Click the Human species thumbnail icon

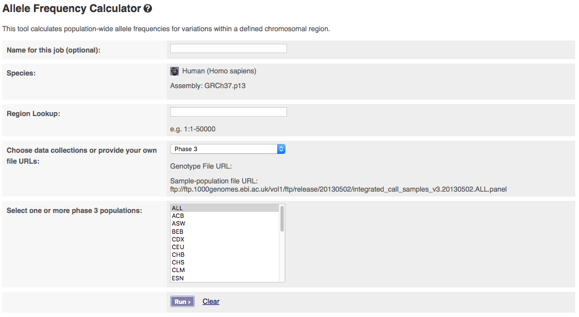coord(175,71)
